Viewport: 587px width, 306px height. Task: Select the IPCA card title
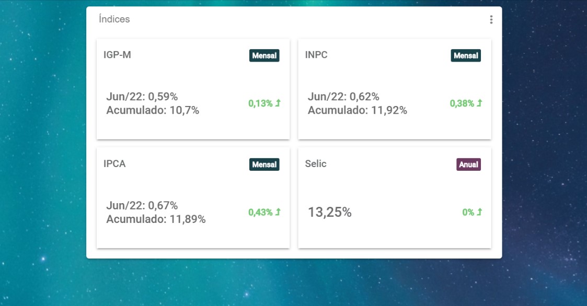coord(114,163)
